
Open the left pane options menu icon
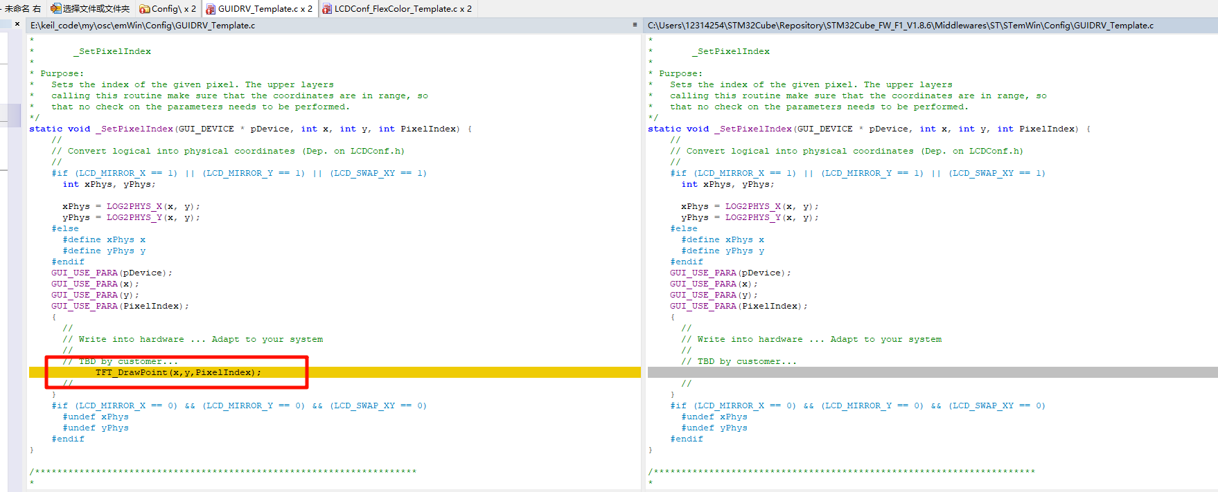click(x=635, y=25)
